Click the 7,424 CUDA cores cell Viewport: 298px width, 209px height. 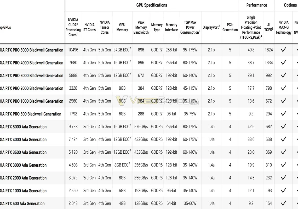pos(73,140)
